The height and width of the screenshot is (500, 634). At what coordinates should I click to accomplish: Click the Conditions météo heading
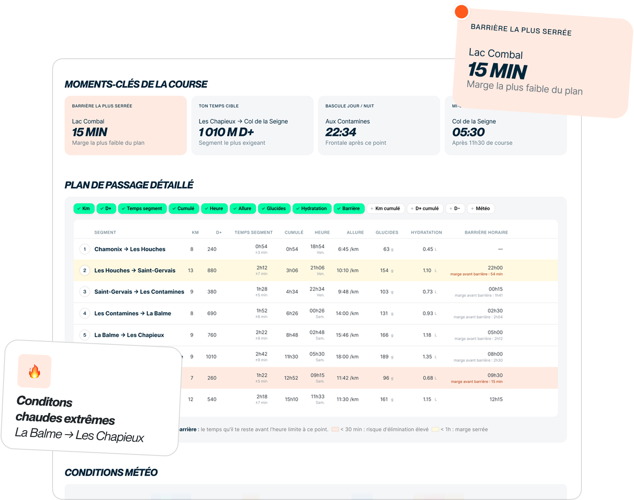111,473
